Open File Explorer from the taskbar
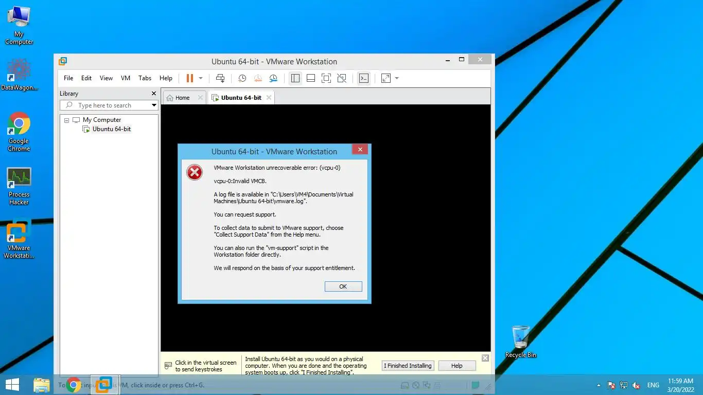 point(42,385)
